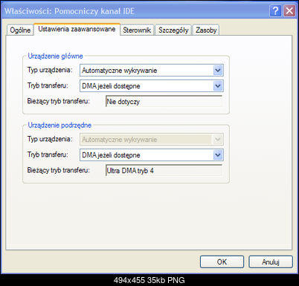Click disabled Typ urządzenia combo in Urządzenie podrzędne
Image resolution: width=299 pixels, height=286 pixels.
[x=152, y=140]
